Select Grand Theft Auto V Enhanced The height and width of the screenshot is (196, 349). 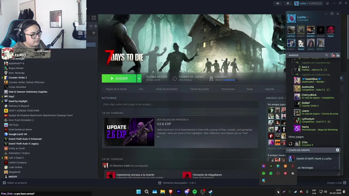[x=25, y=139]
